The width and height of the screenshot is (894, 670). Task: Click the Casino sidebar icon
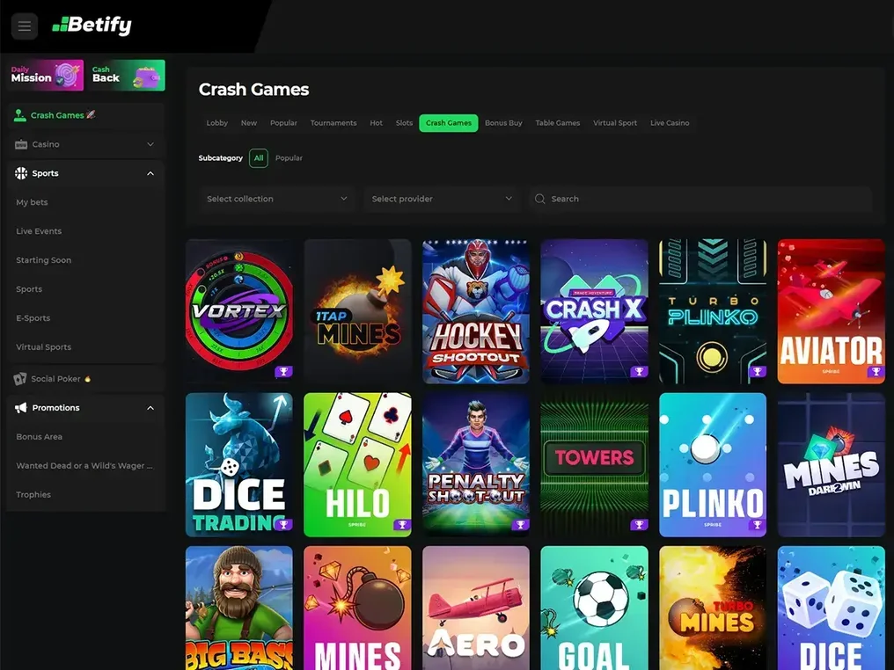coord(21,144)
